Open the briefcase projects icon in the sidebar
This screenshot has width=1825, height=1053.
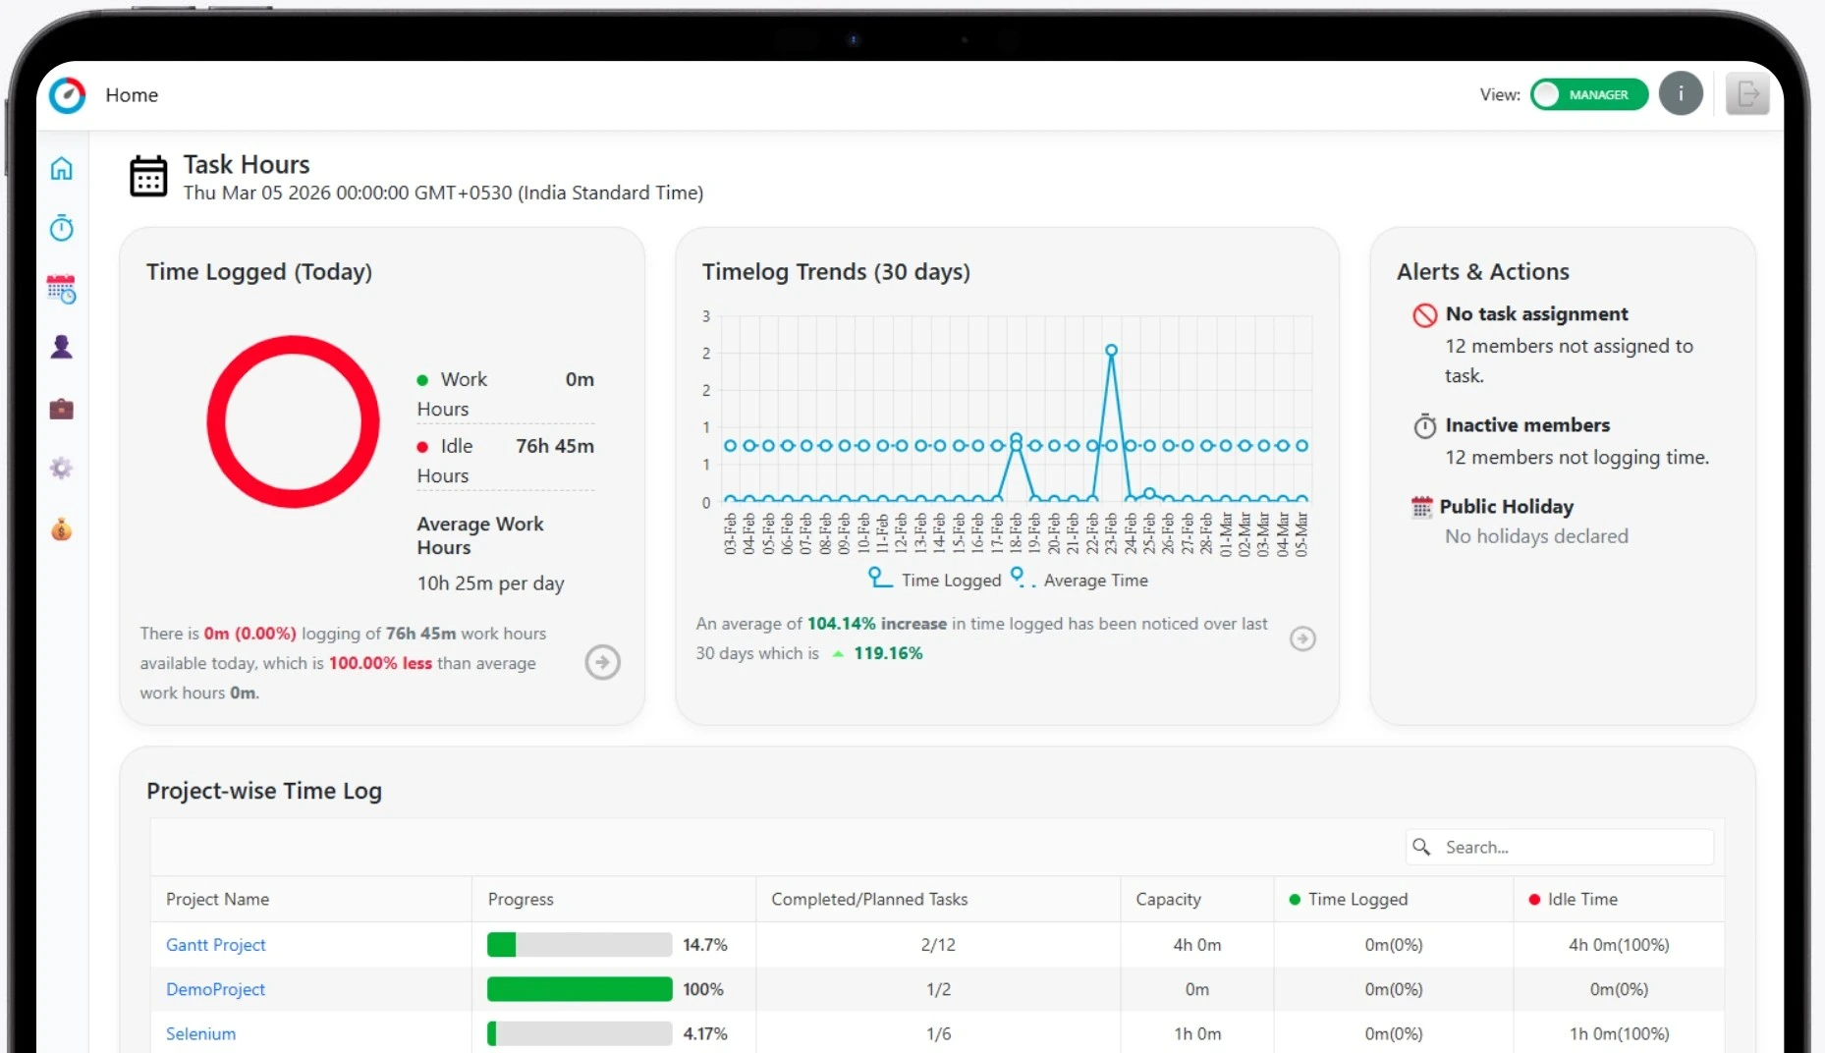tap(61, 409)
